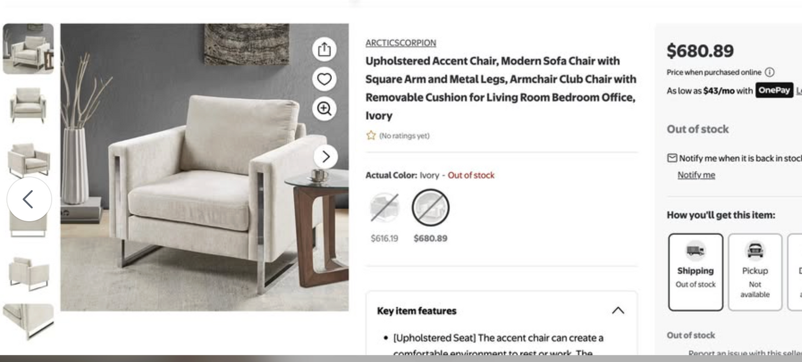Select the $616.19 color variant swatch
This screenshot has height=362, width=802.
(385, 208)
